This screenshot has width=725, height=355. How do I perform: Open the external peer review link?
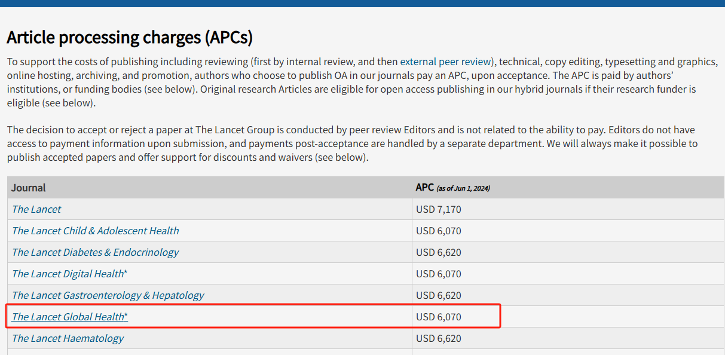coord(445,62)
